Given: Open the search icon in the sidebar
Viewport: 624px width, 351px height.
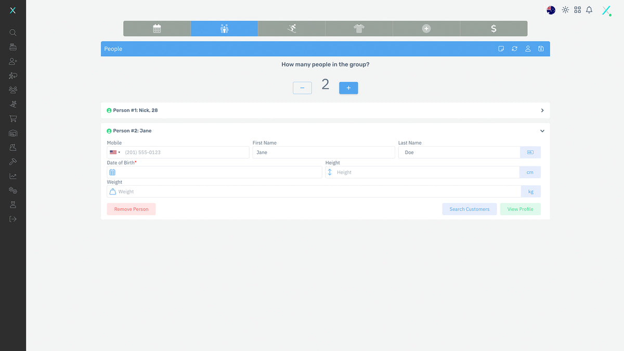Looking at the screenshot, I should coord(13,33).
